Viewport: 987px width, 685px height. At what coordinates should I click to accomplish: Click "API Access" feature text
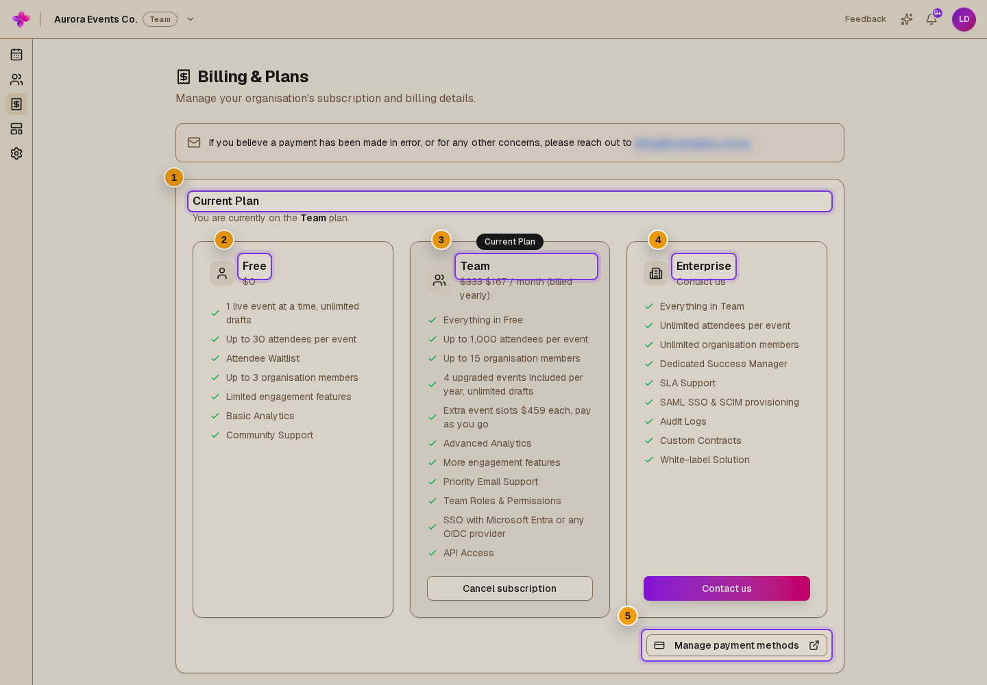coord(469,553)
